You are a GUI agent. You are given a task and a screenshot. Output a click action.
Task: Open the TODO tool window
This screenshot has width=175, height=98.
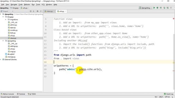32,94
